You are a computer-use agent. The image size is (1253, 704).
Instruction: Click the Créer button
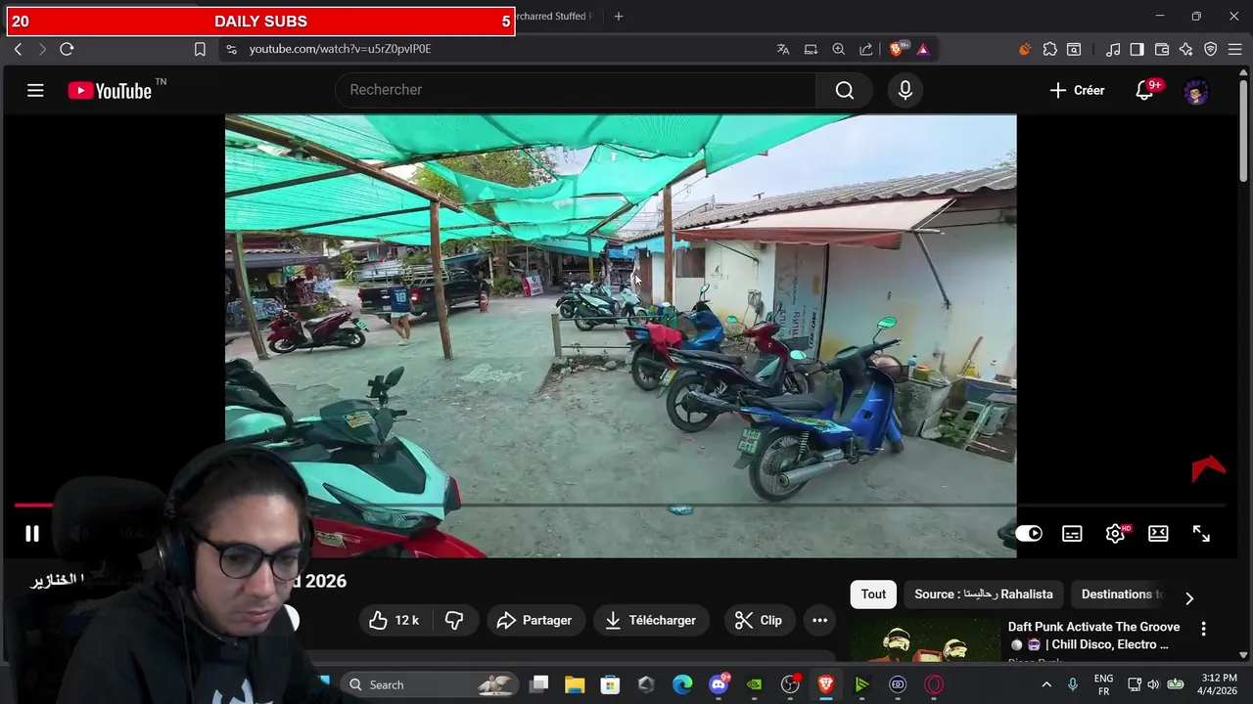(x=1077, y=91)
